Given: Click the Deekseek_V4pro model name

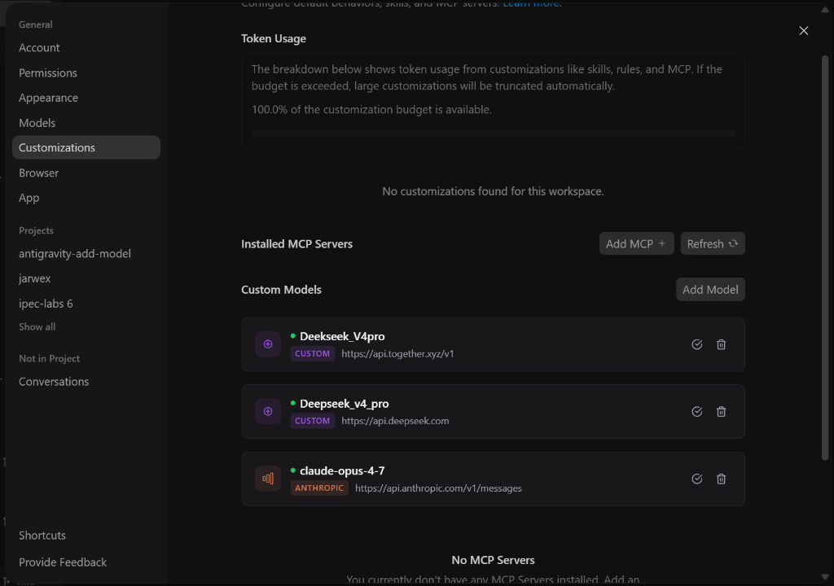Looking at the screenshot, I should pos(343,336).
